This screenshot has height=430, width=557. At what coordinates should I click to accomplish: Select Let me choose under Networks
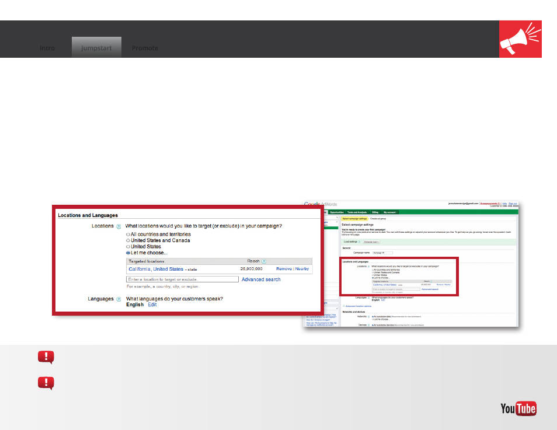(373, 319)
